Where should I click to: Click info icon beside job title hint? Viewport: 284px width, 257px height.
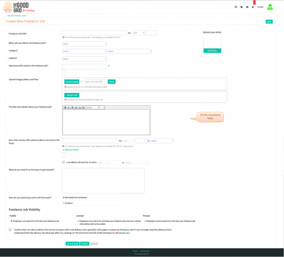[x=63, y=37]
